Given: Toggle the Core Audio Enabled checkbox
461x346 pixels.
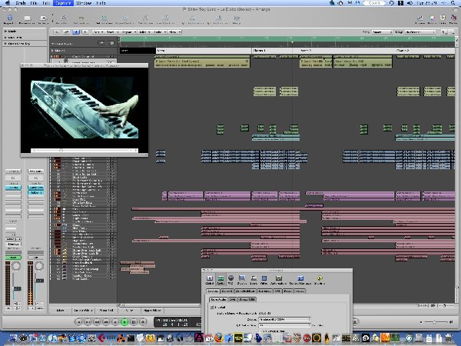Looking at the screenshot, I should [x=213, y=307].
